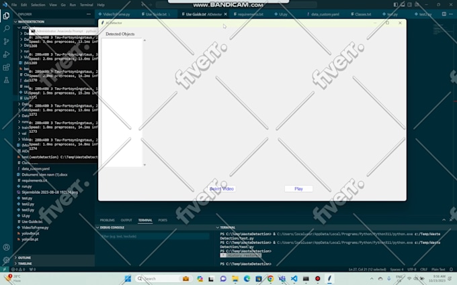Open editor more actions ellipsis
Viewport: 457px width, 285px height.
pos(451,14)
